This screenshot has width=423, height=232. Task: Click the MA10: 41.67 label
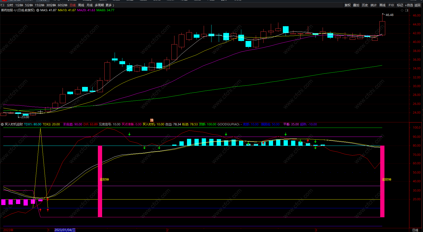point(67,10)
